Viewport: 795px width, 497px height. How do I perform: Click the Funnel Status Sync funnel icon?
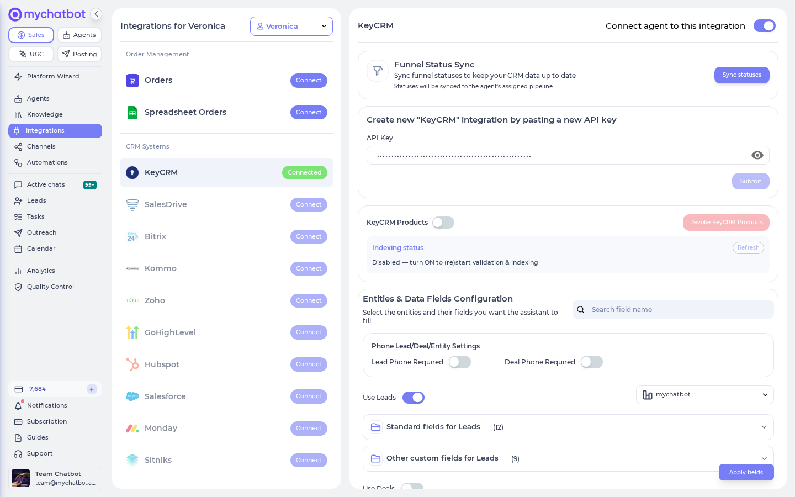(x=378, y=71)
